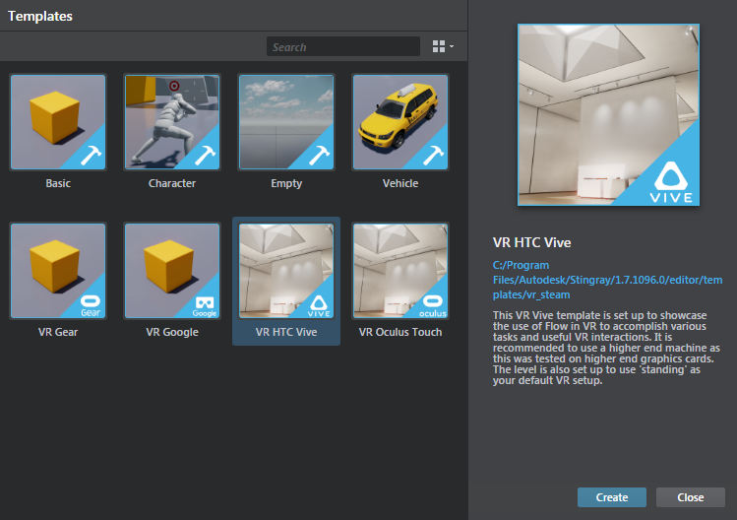Select the VR Gear template thumbnail

(x=58, y=271)
